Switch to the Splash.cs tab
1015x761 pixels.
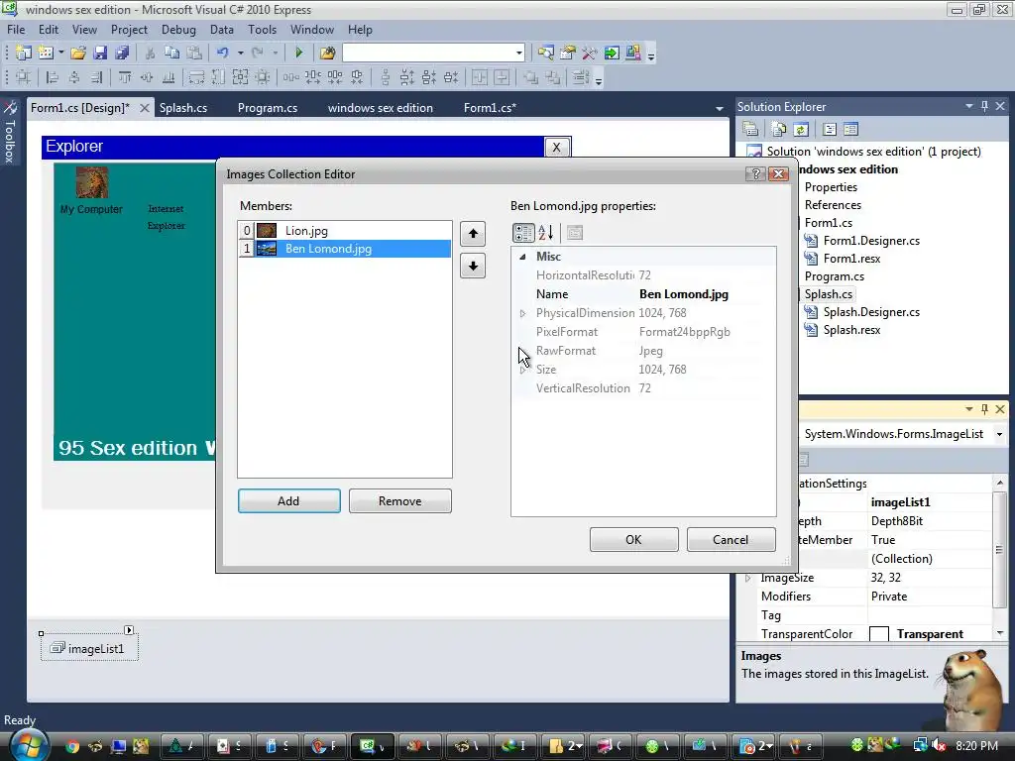pyautogui.click(x=183, y=108)
